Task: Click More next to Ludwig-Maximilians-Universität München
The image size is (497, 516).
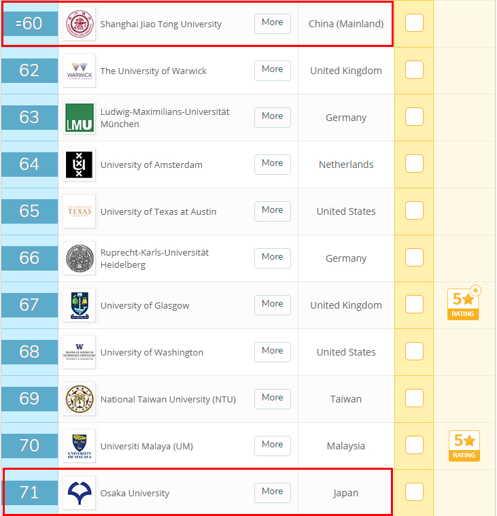Action: (x=273, y=118)
